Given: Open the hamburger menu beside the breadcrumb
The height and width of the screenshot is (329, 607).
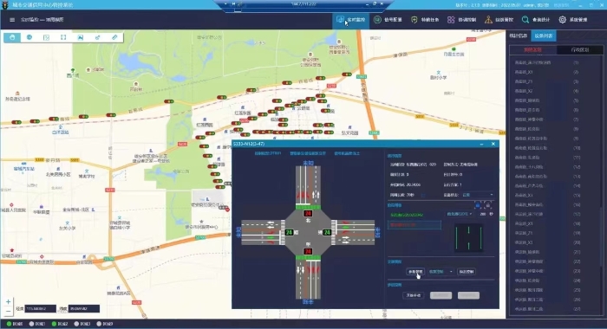Looking at the screenshot, I should click(12, 20).
